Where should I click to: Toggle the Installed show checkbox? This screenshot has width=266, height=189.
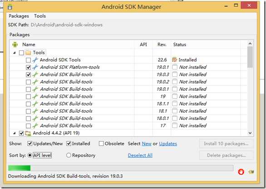[x=69, y=144]
